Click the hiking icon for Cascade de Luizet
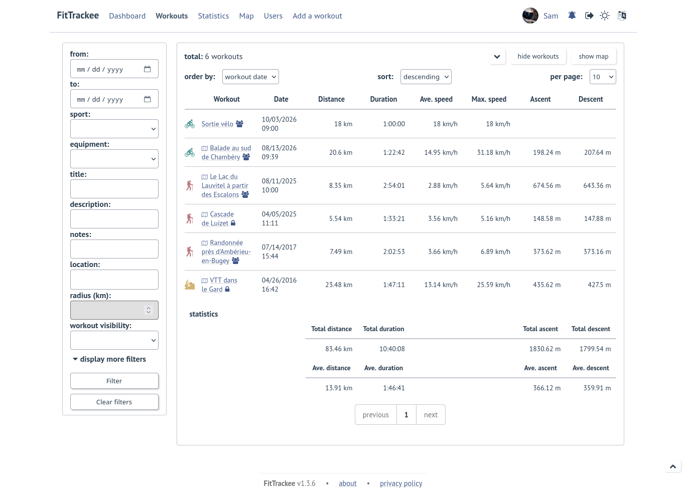 (190, 218)
